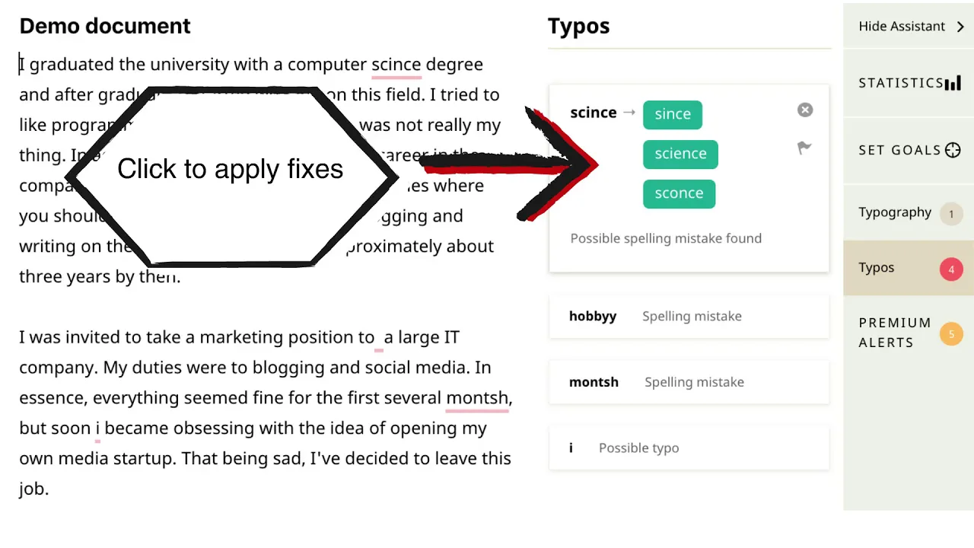Click the underlined word "scince" in document
Screen dimensions: 974x548
click(x=396, y=65)
